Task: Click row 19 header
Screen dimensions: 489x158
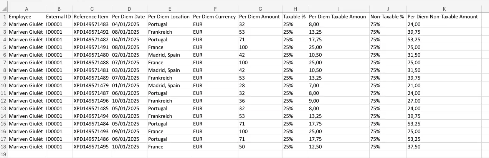Action: tap(4, 154)
